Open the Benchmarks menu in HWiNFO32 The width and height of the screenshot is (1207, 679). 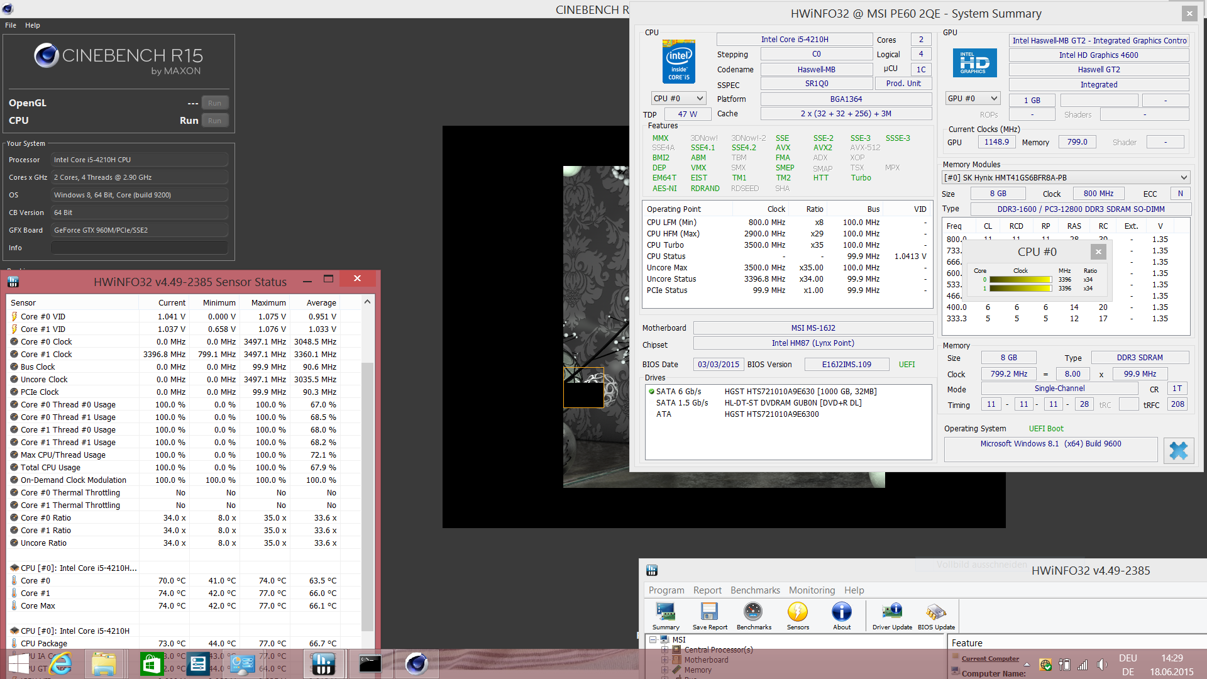coord(755,590)
